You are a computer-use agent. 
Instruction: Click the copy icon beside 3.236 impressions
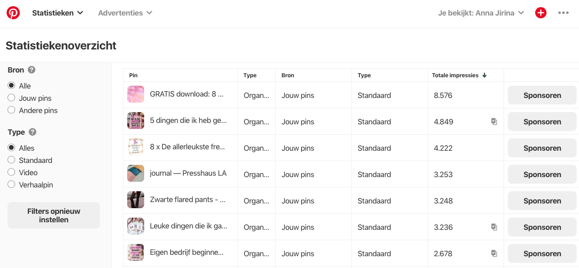click(494, 227)
